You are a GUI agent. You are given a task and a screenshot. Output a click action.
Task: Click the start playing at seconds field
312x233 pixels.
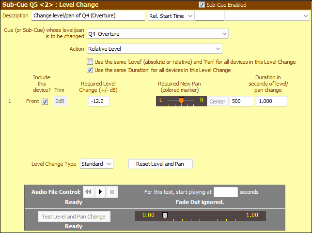[225, 192]
